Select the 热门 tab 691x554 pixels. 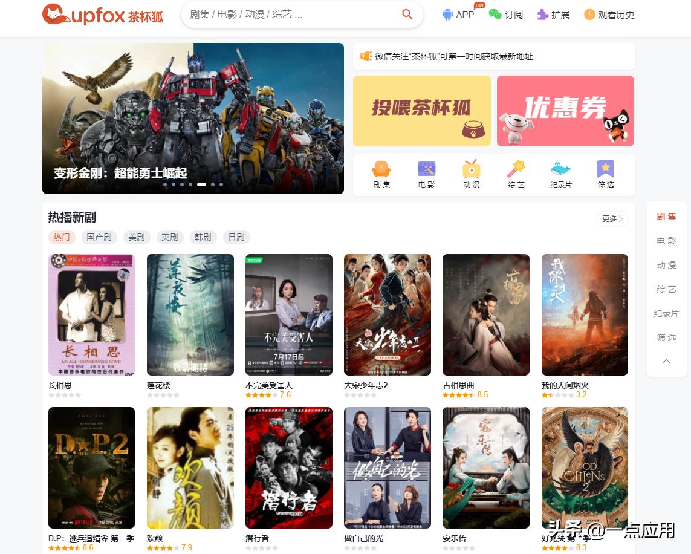tap(62, 237)
